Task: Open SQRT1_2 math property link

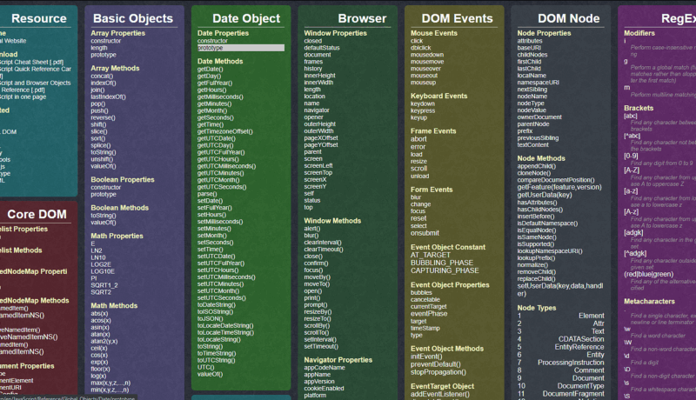Action: [104, 285]
